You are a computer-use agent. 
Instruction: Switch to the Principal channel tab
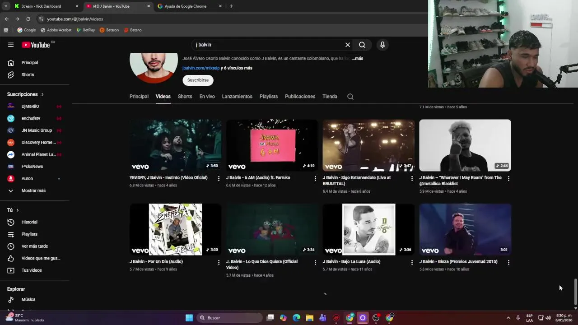(x=139, y=97)
